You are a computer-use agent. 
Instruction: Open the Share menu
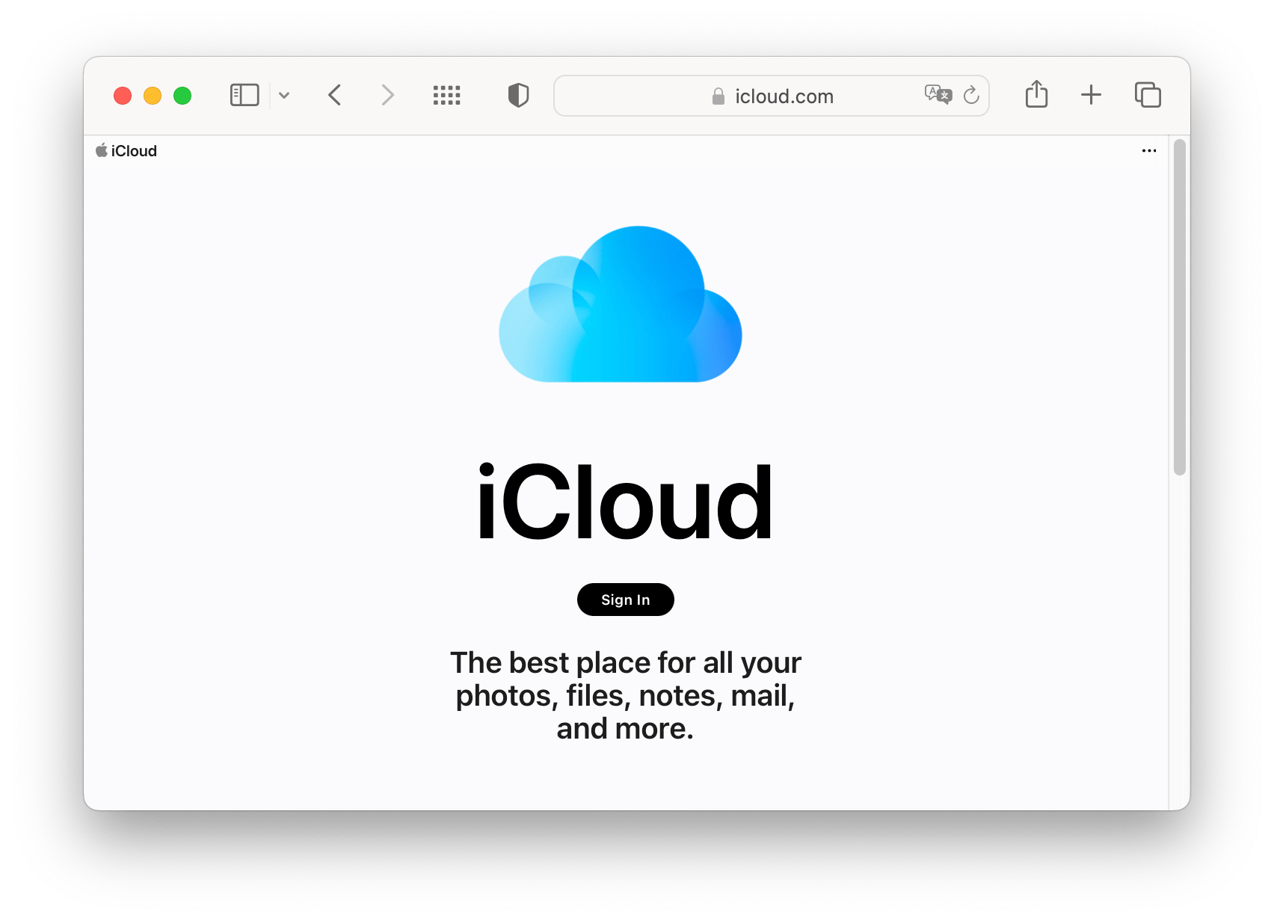pos(1036,94)
